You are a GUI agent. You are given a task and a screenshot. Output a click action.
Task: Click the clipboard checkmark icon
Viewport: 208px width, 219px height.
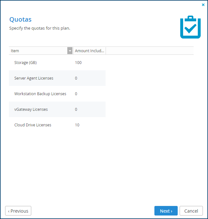coord(190,27)
